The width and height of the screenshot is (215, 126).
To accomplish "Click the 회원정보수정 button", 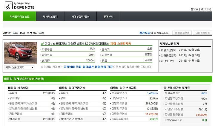I will point(182,33).
